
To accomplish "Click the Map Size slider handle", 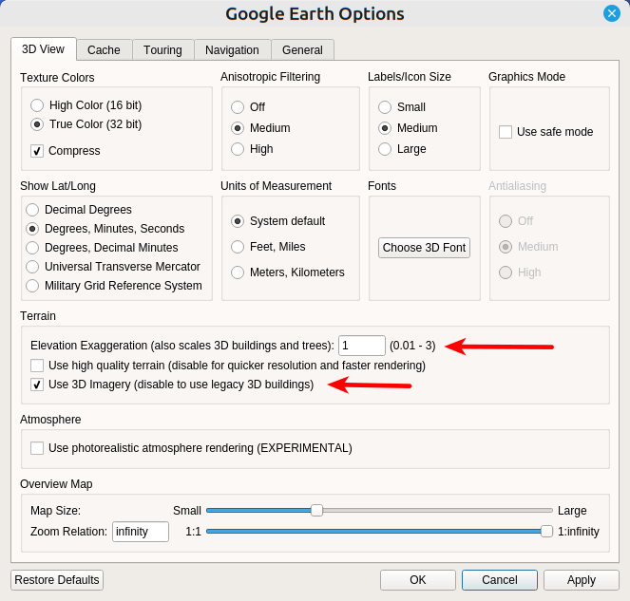I will [316, 511].
